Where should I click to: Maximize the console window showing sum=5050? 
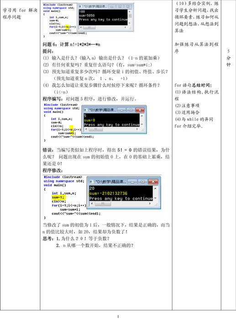point(120,6)
